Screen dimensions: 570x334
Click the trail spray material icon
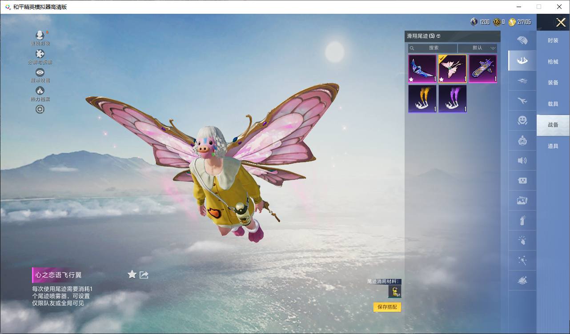[x=395, y=291]
